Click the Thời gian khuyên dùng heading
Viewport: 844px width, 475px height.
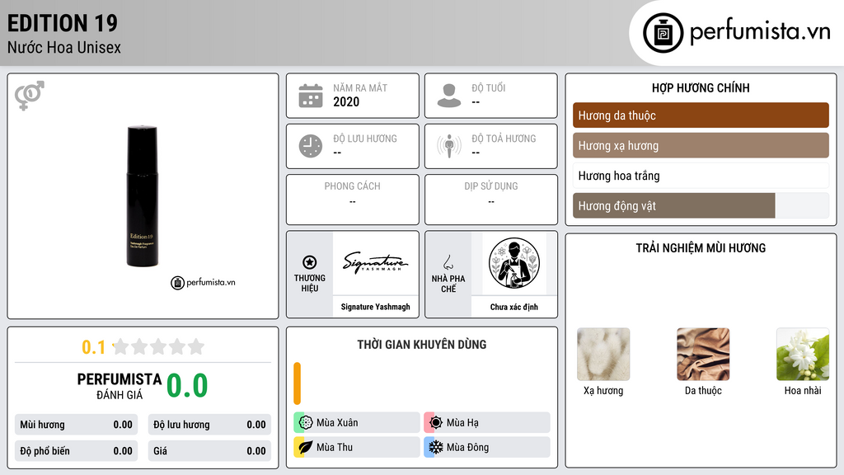point(422,345)
